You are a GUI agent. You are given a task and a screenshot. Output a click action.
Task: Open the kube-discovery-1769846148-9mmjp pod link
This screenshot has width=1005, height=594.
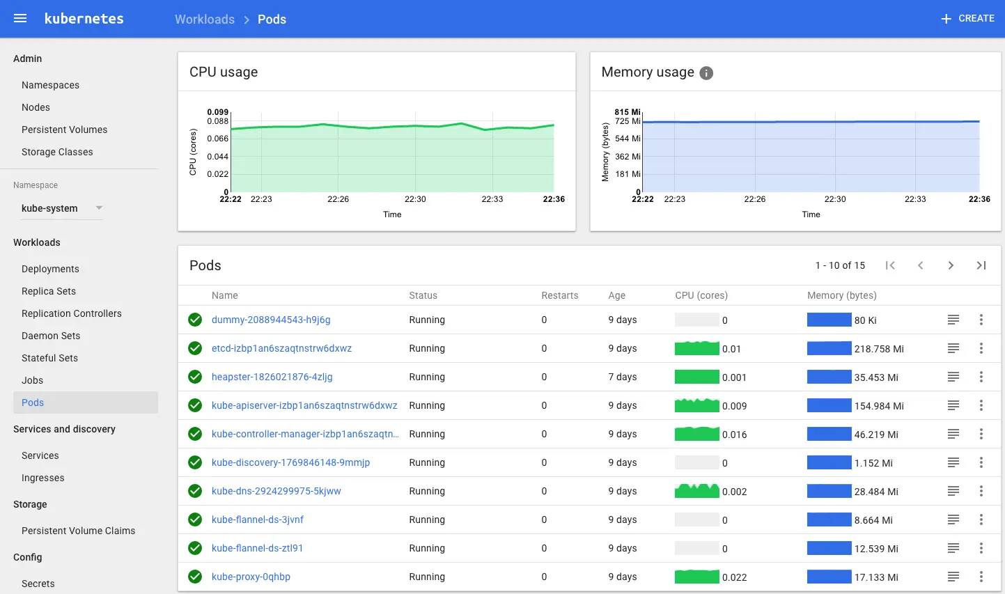[x=290, y=462]
